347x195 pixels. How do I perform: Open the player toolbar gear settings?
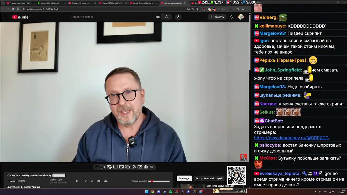click(152, 167)
